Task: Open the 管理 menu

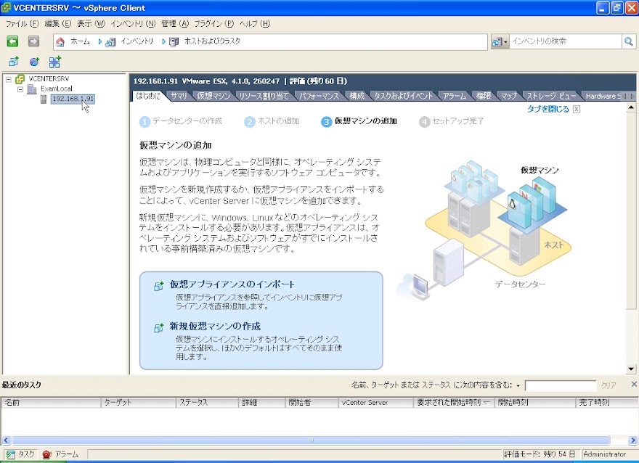Action: point(175,24)
